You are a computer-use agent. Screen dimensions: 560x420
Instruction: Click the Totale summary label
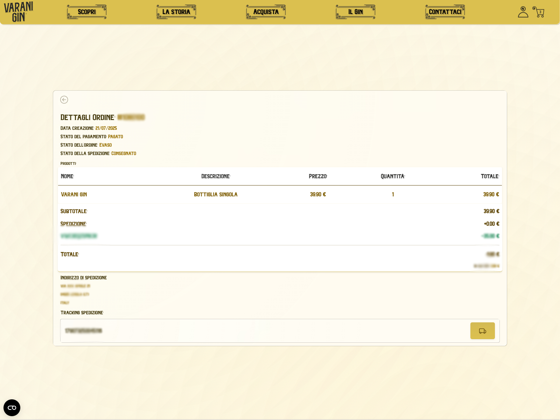click(x=70, y=254)
